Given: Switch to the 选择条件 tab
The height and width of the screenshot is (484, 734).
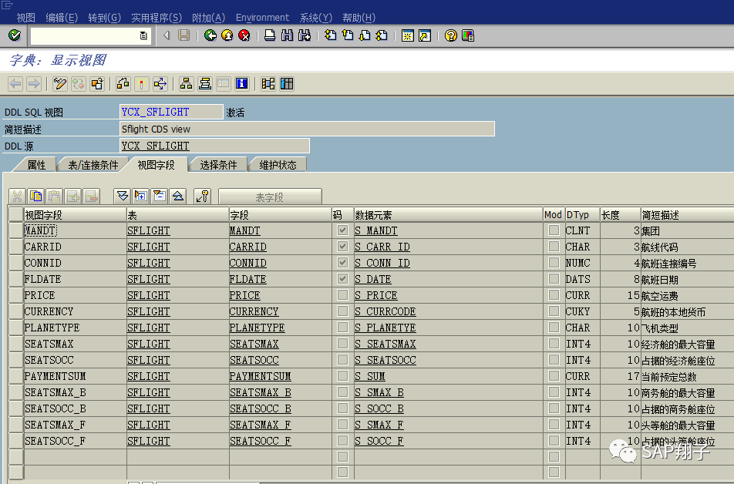Looking at the screenshot, I should [x=218, y=165].
